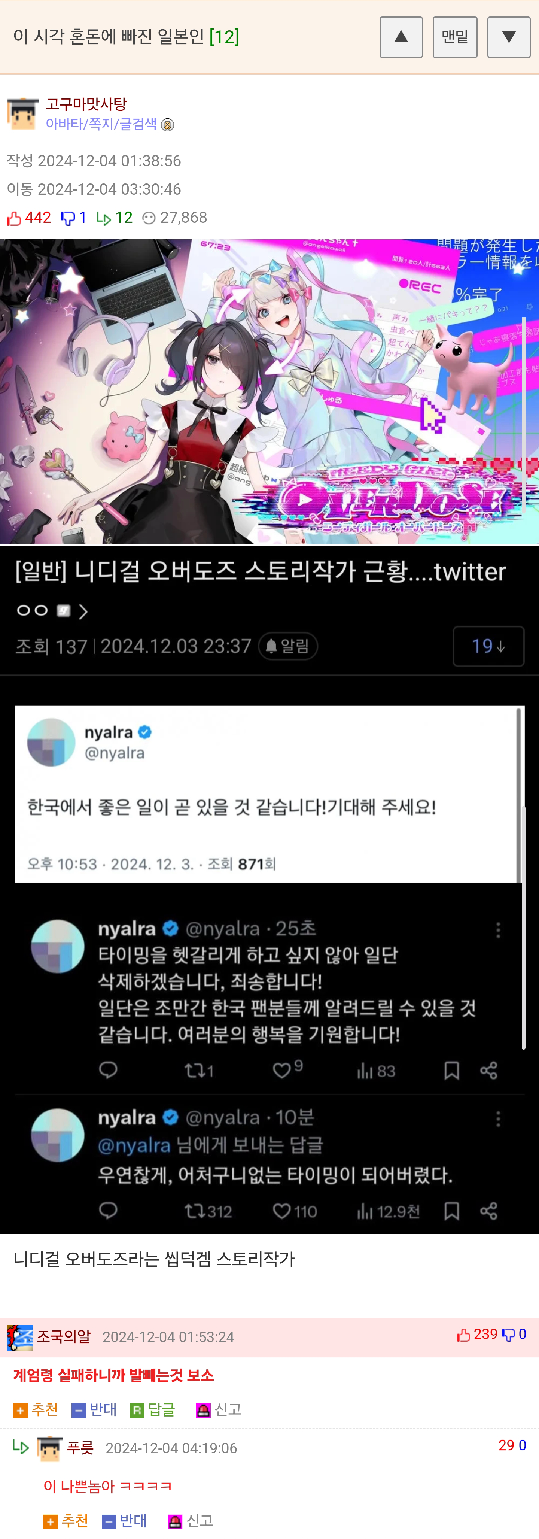539x1539 pixels.
Task: Click the post's thumbs-up recommend icon
Action: click(x=14, y=219)
